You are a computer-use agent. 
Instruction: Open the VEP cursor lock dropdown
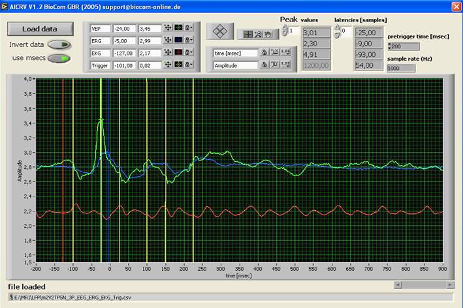(x=189, y=29)
